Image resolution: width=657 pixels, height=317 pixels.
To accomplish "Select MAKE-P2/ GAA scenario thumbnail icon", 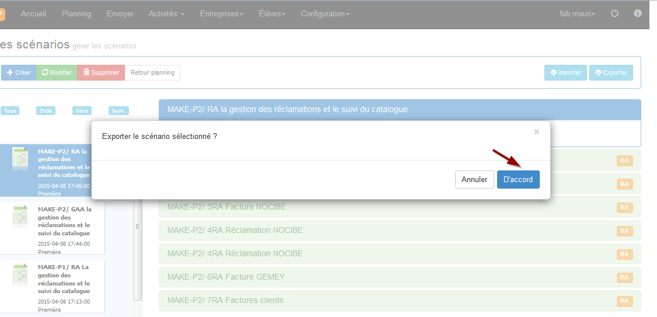I will [x=20, y=217].
